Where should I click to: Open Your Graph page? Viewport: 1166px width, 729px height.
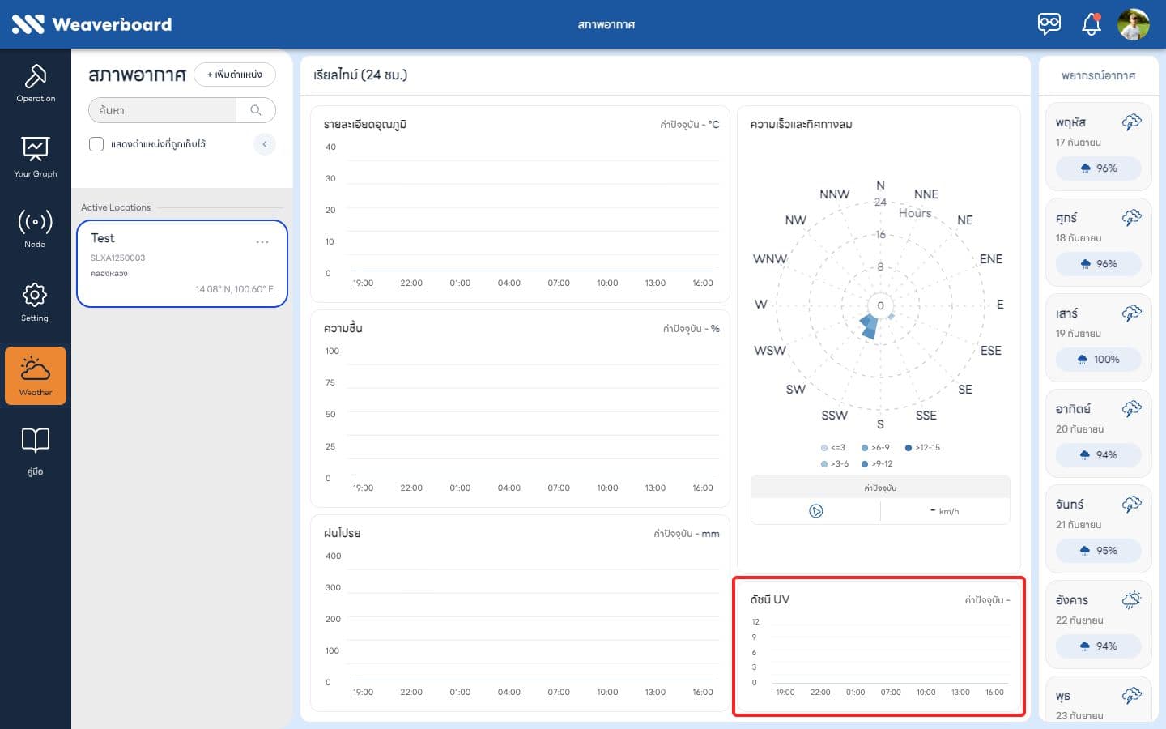click(x=36, y=157)
